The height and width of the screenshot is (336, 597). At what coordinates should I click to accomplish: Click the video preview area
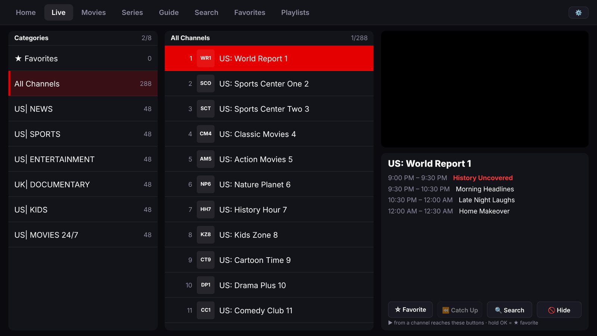pos(485,89)
